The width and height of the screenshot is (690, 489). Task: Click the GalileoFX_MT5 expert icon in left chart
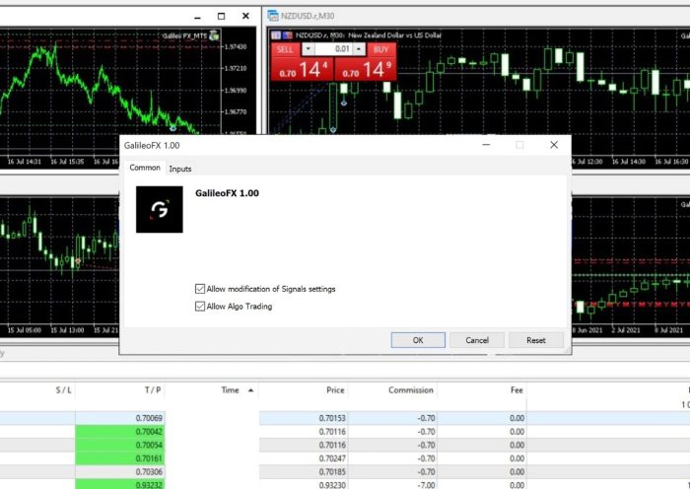click(x=214, y=35)
